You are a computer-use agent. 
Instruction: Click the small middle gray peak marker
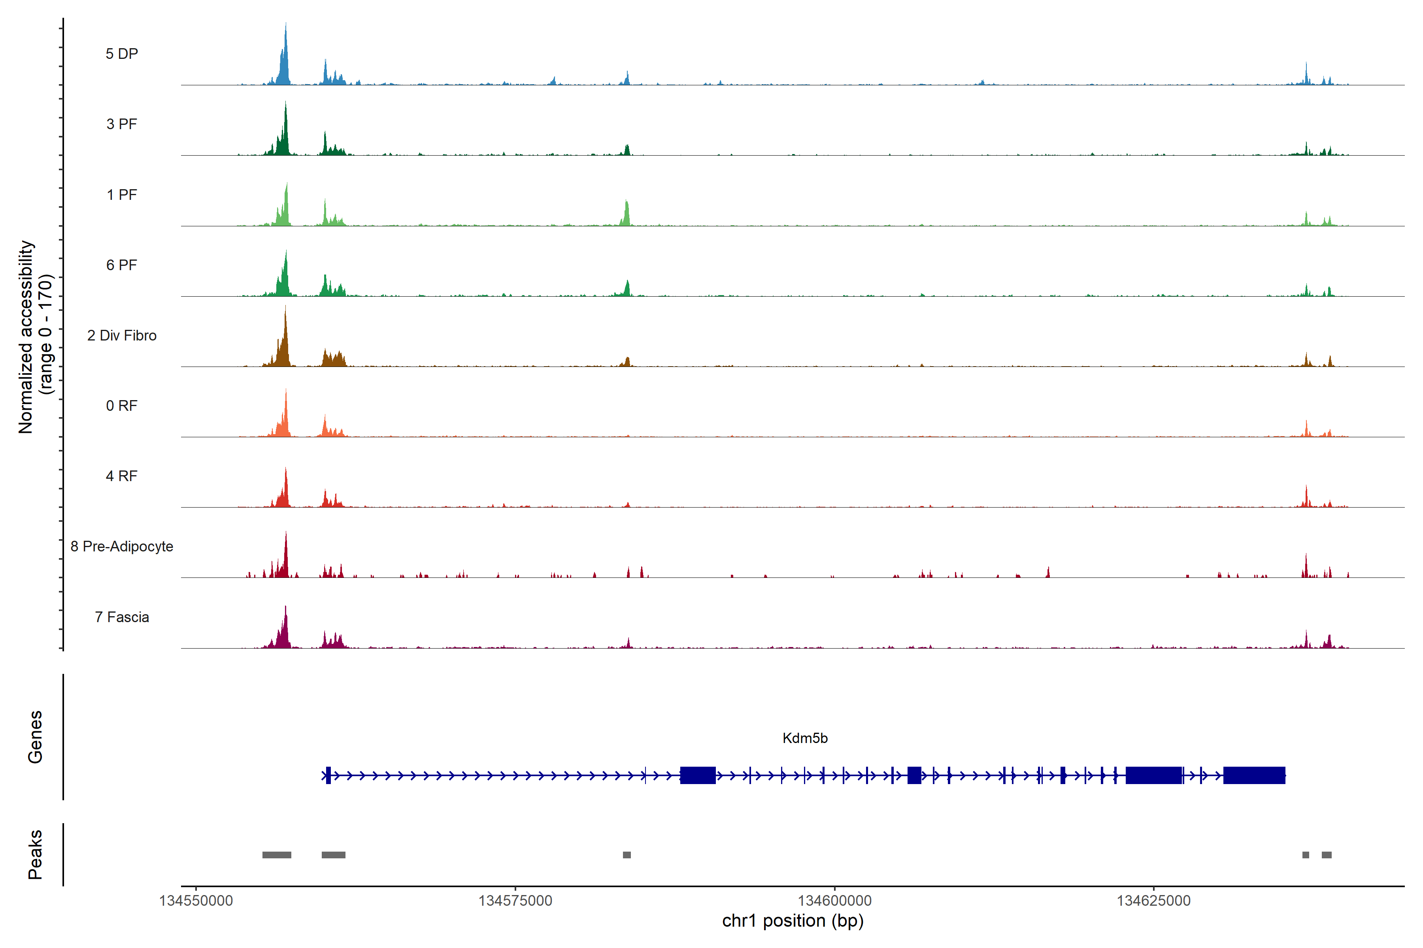pyautogui.click(x=627, y=855)
